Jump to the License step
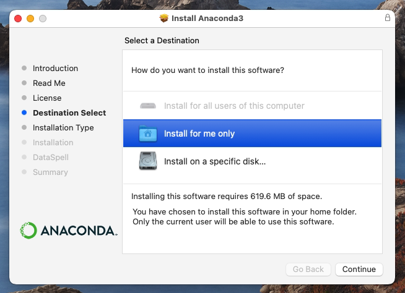 (47, 98)
